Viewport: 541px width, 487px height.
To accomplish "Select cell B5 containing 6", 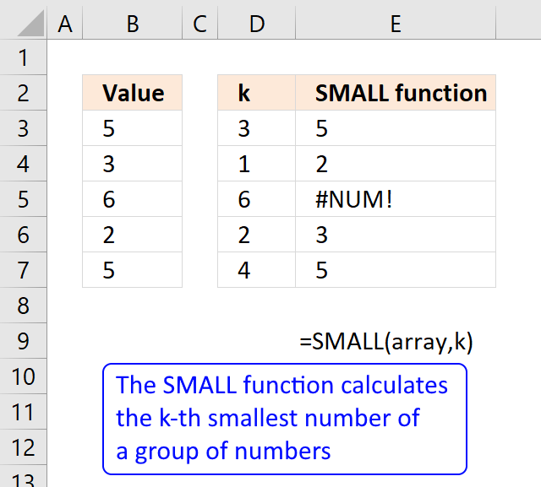I will [133, 199].
